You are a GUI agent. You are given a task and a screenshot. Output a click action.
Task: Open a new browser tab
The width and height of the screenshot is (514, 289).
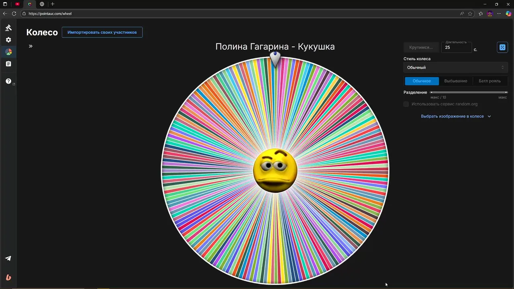tap(53, 4)
